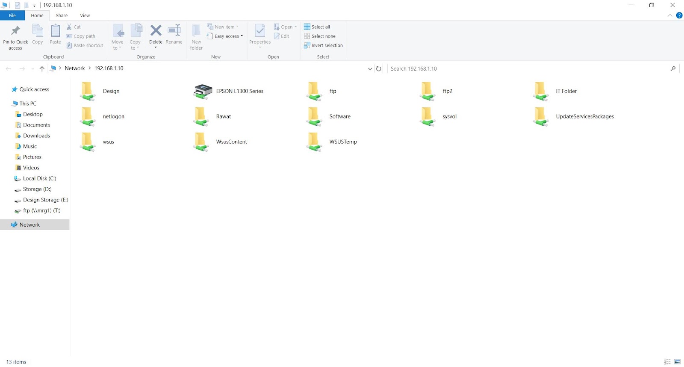This screenshot has width=684, height=367.
Task: Open Storage (D:) drive in sidebar
Action: point(37,189)
